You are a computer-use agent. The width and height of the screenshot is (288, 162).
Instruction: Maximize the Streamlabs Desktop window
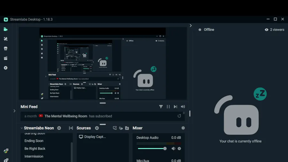[275, 19]
